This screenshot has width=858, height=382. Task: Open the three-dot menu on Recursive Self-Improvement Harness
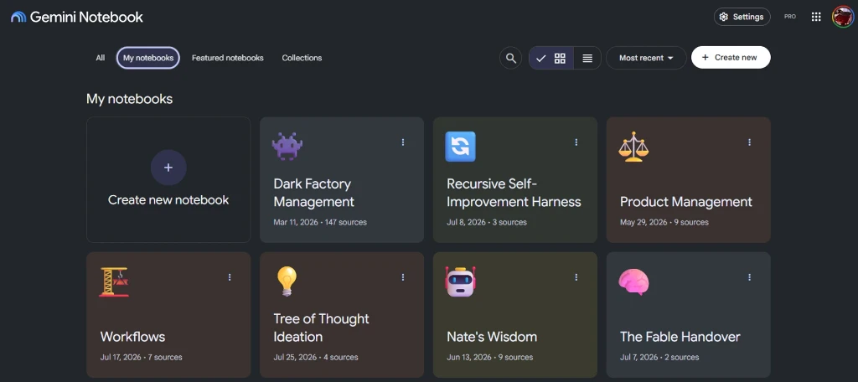[576, 142]
